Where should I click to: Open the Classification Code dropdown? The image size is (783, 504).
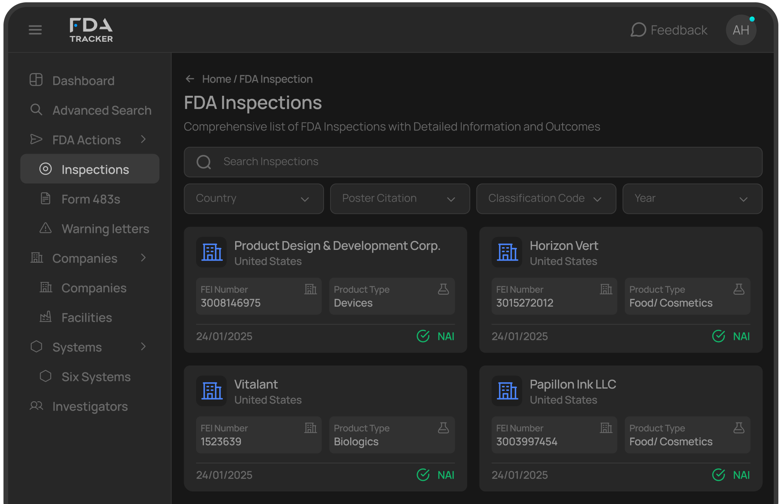pos(546,199)
